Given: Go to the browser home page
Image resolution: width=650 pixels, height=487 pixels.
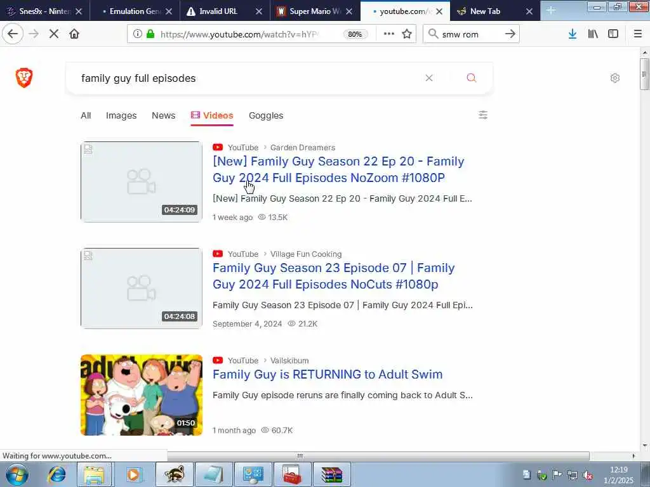Looking at the screenshot, I should tap(74, 34).
